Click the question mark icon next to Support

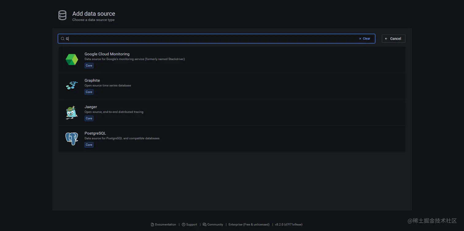[x=184, y=225]
